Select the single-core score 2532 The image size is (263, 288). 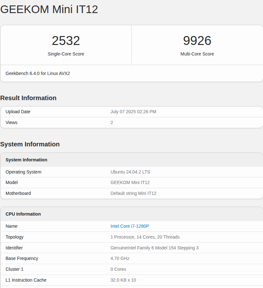tap(66, 41)
